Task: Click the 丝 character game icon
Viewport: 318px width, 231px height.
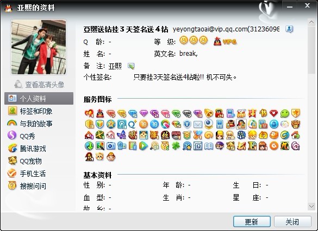Action: (165, 135)
